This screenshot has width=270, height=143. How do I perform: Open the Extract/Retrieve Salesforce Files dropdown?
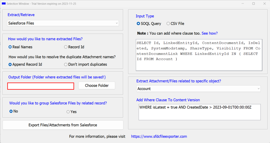click(x=63, y=23)
